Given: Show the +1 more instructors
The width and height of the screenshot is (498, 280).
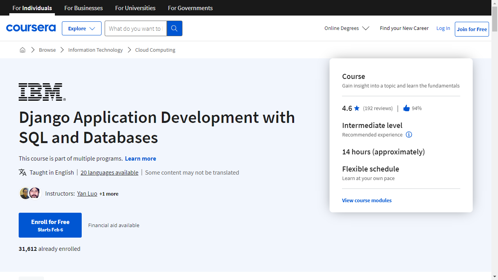Looking at the screenshot, I should point(109,194).
